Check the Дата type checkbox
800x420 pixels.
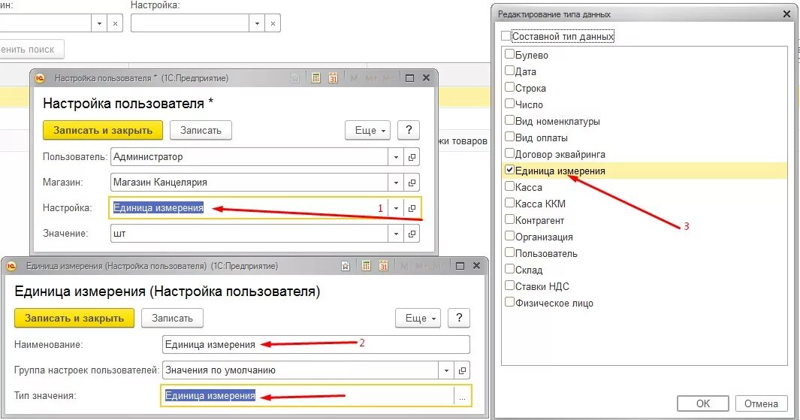[x=509, y=71]
